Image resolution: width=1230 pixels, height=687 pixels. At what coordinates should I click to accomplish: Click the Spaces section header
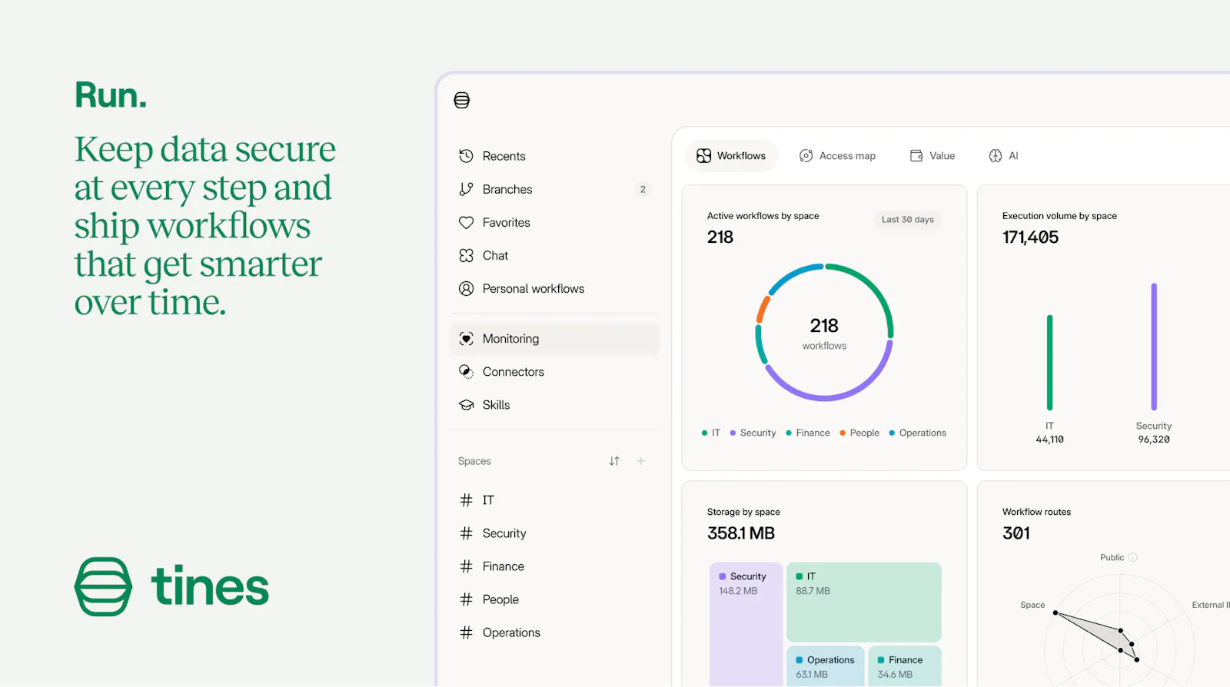474,461
